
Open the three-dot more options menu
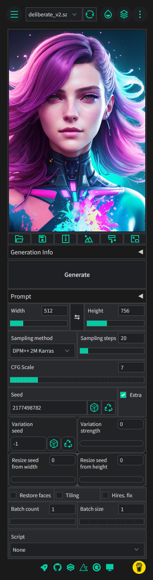coord(140,14)
